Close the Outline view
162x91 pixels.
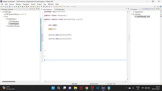pos(138,9)
